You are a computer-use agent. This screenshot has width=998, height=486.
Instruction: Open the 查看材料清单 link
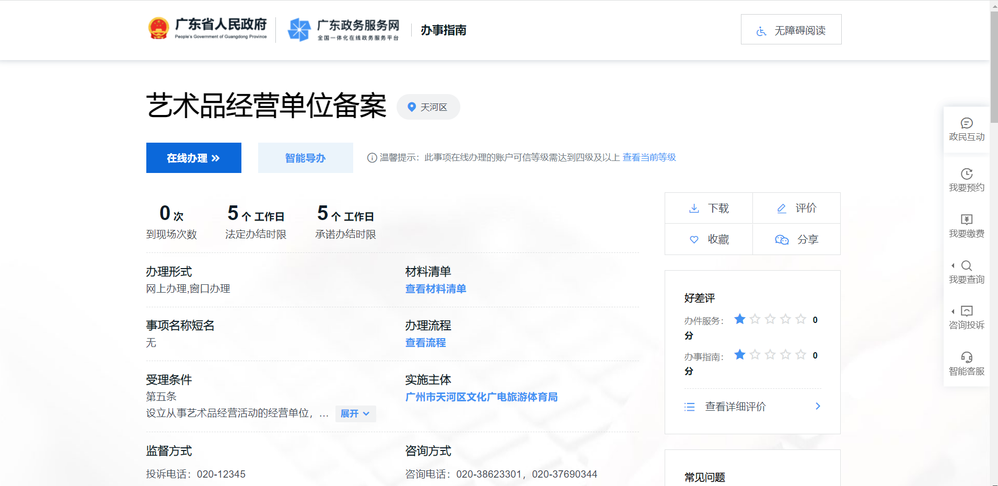click(435, 289)
